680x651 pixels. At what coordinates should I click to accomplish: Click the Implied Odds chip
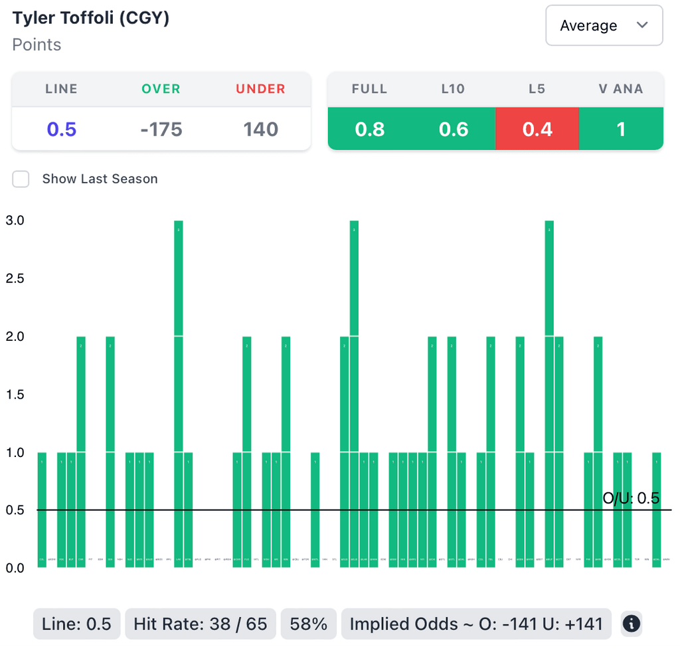(x=476, y=624)
